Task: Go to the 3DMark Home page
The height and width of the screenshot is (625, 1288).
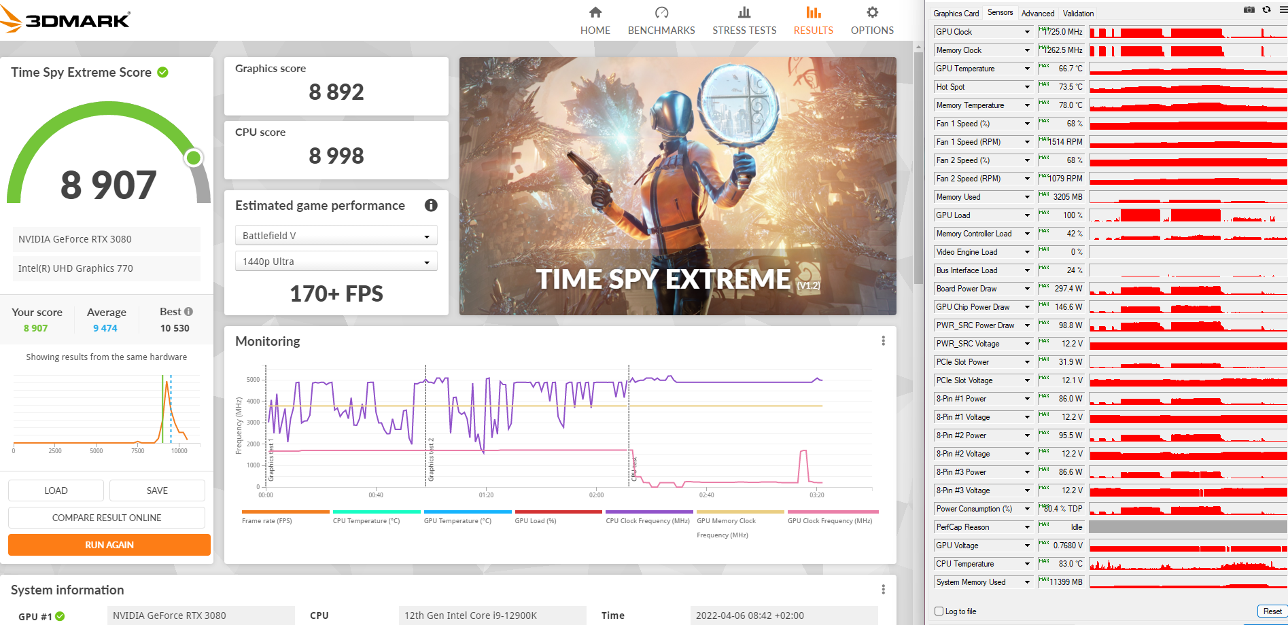Action: click(595, 21)
